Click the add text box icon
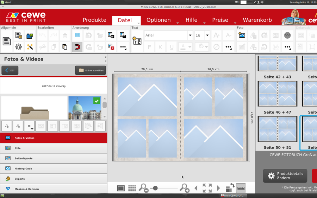317x198 pixels. click(137, 41)
